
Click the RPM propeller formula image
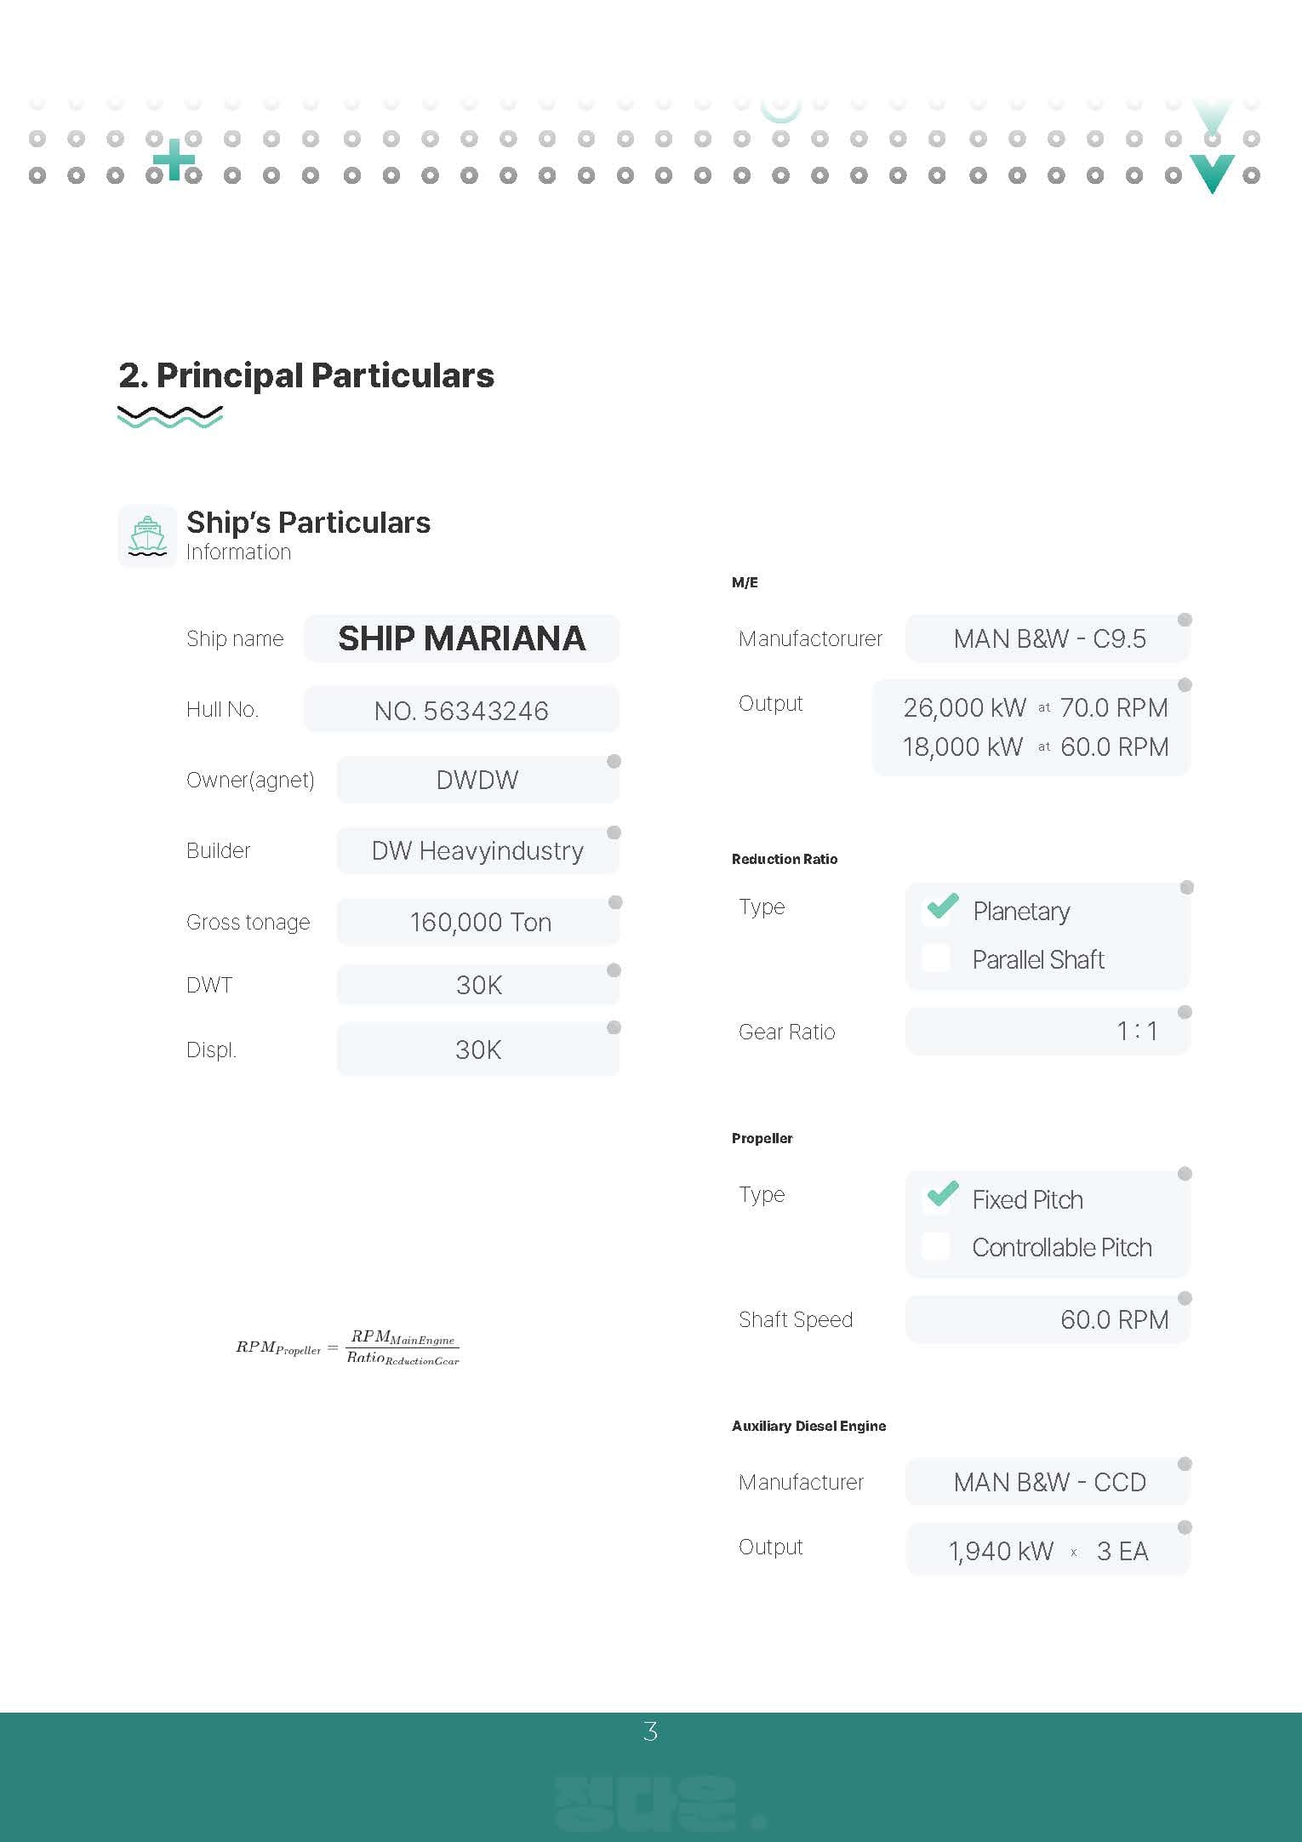tap(347, 1347)
